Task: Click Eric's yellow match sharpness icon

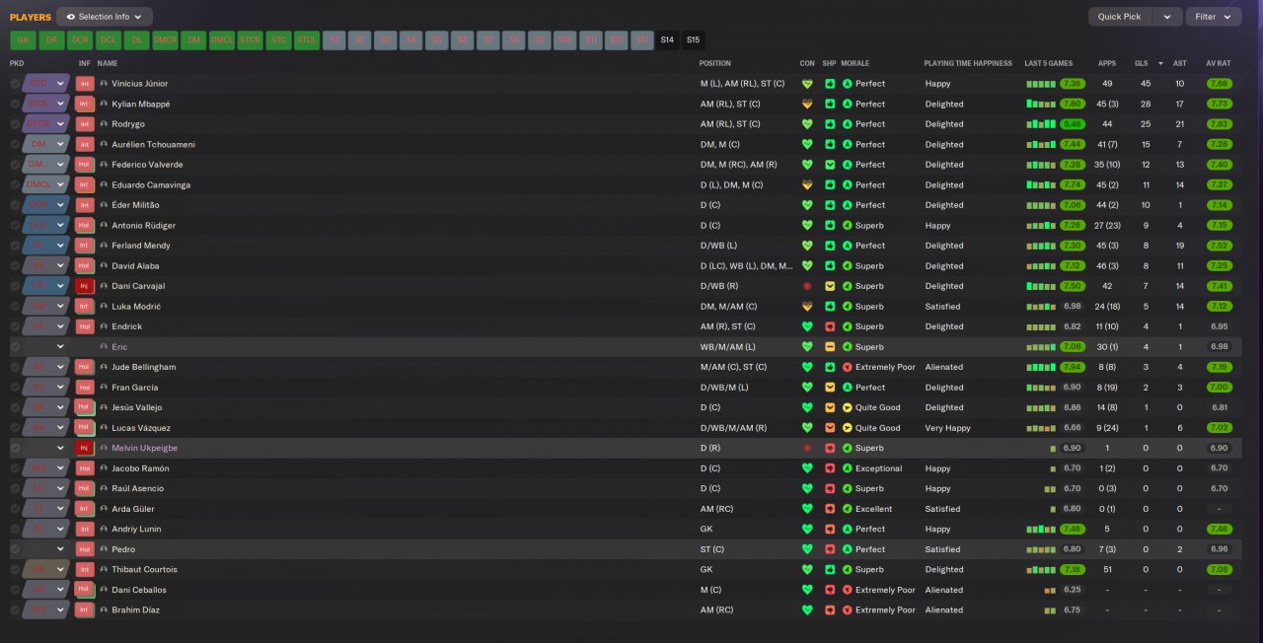Action: pyautogui.click(x=831, y=347)
